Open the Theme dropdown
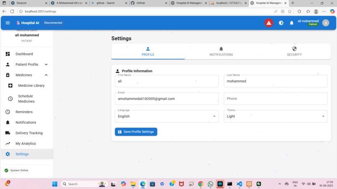 276,116
